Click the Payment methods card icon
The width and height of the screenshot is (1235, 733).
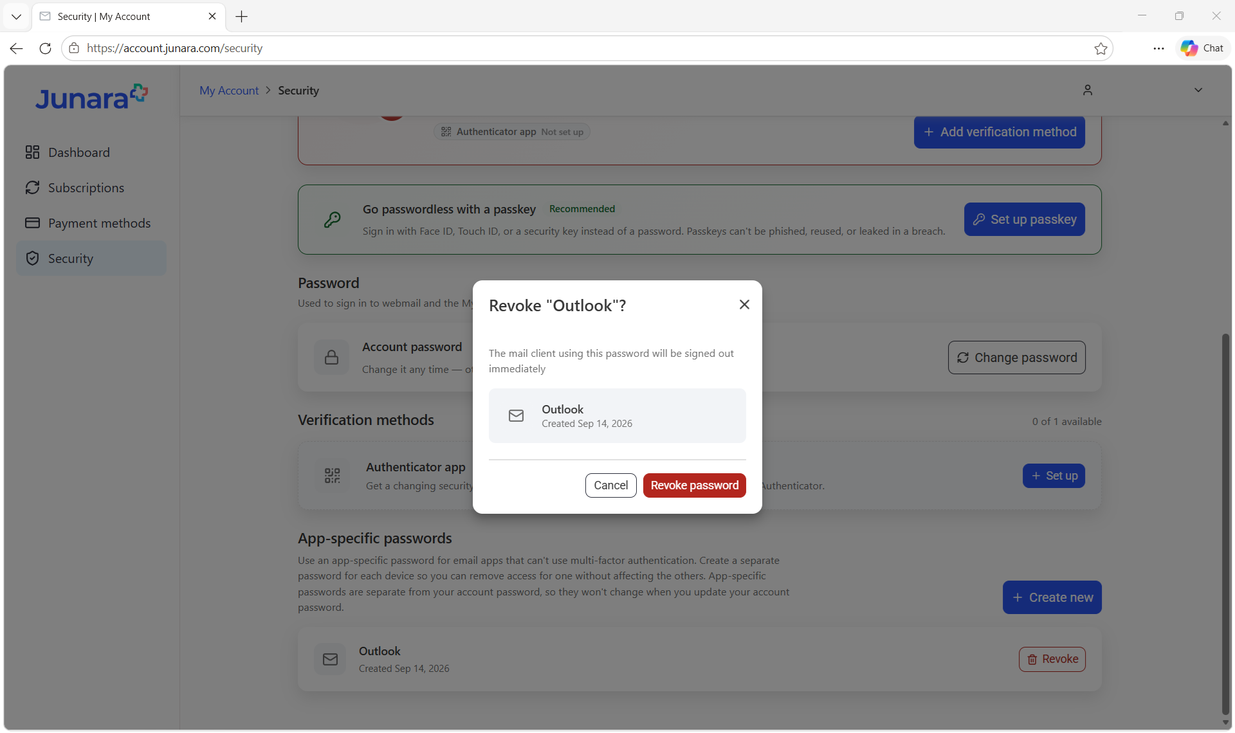point(32,223)
